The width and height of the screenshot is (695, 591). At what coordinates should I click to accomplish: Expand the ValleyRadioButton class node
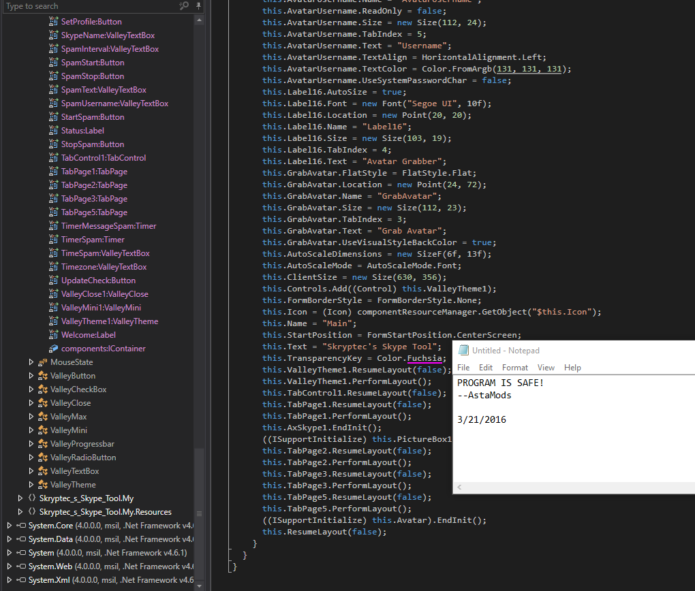click(31, 457)
